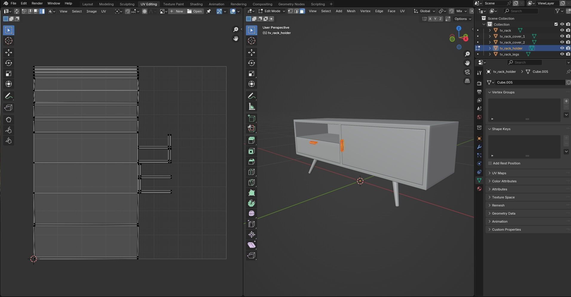Select the Scale tool in 3D viewport
The width and height of the screenshot is (571, 297).
coord(251,73)
